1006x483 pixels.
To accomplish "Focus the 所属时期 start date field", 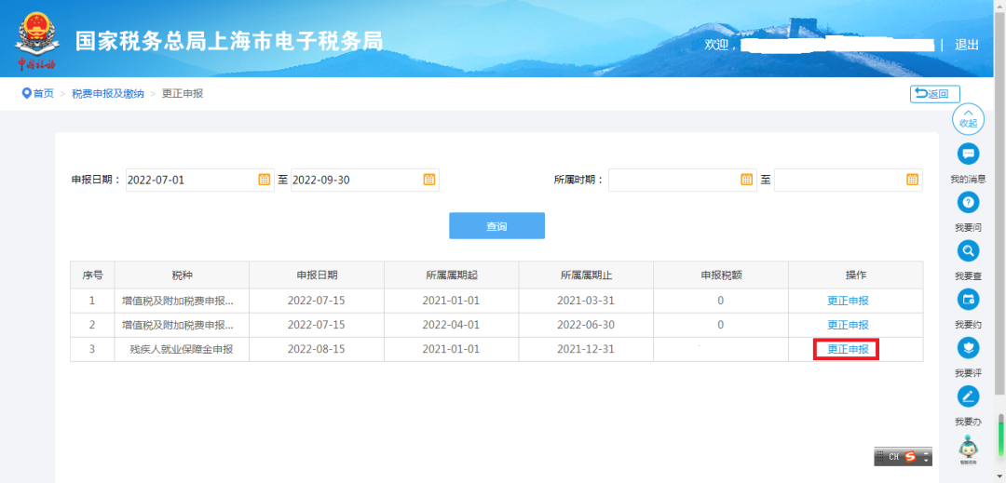I will (683, 180).
